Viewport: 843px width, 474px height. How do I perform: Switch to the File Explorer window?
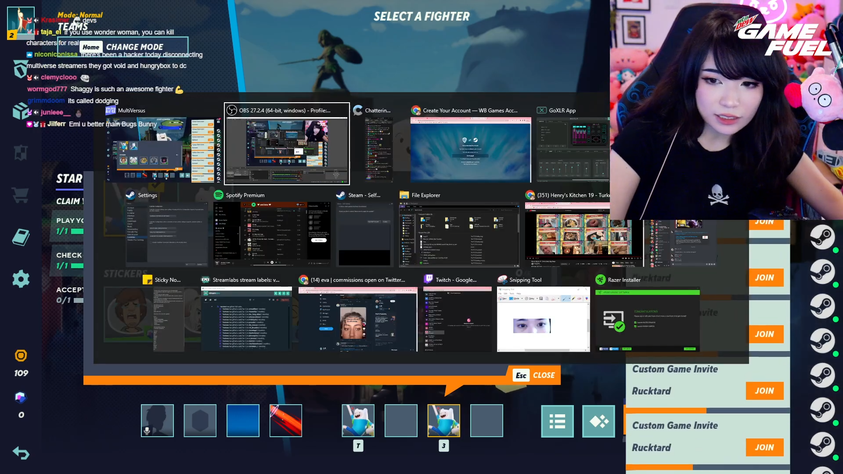[x=459, y=234]
